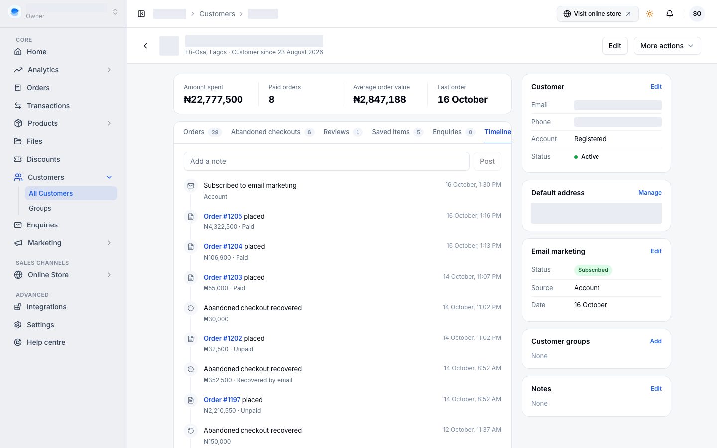Toggle the sidebar collapse icon
This screenshot has height=448, width=717.
(141, 14)
